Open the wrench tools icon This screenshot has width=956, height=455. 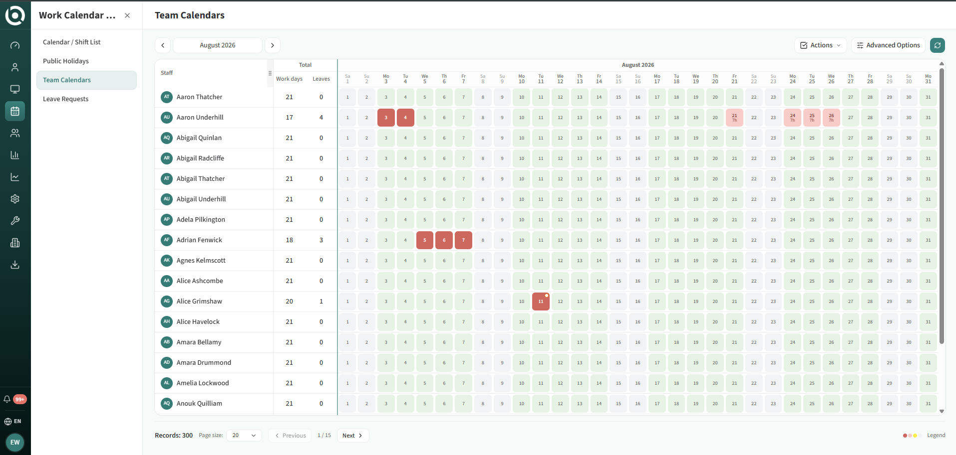15,221
